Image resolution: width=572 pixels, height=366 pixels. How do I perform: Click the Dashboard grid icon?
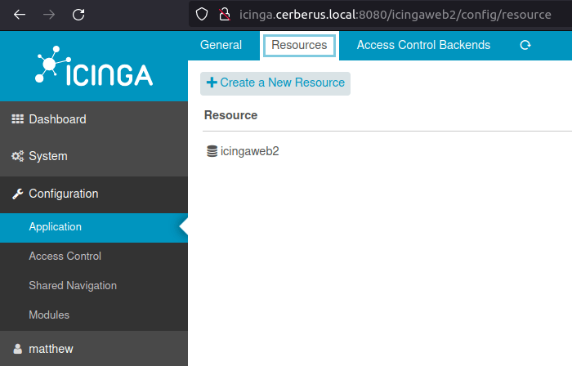(x=17, y=119)
